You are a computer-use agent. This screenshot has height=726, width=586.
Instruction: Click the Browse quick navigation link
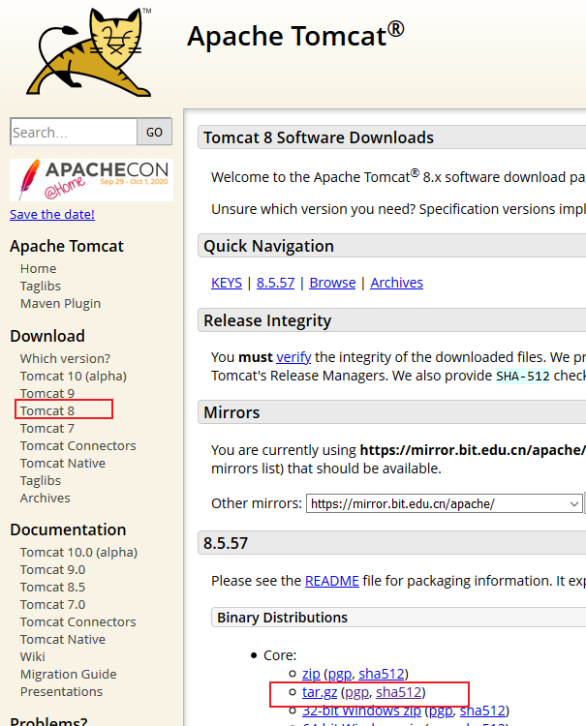click(332, 283)
